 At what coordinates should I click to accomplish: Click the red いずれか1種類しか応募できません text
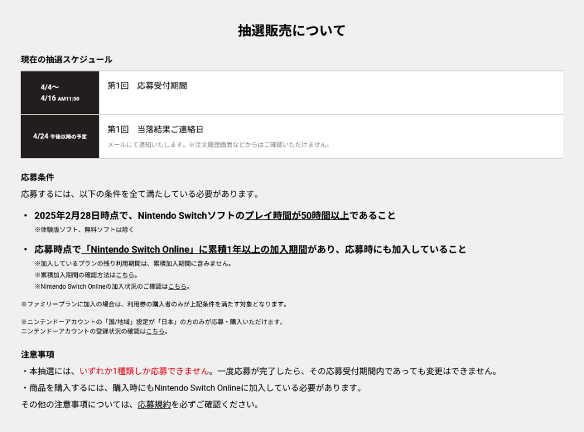[144, 371]
